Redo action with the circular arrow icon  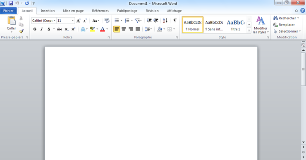pyautogui.click(x=27, y=3)
